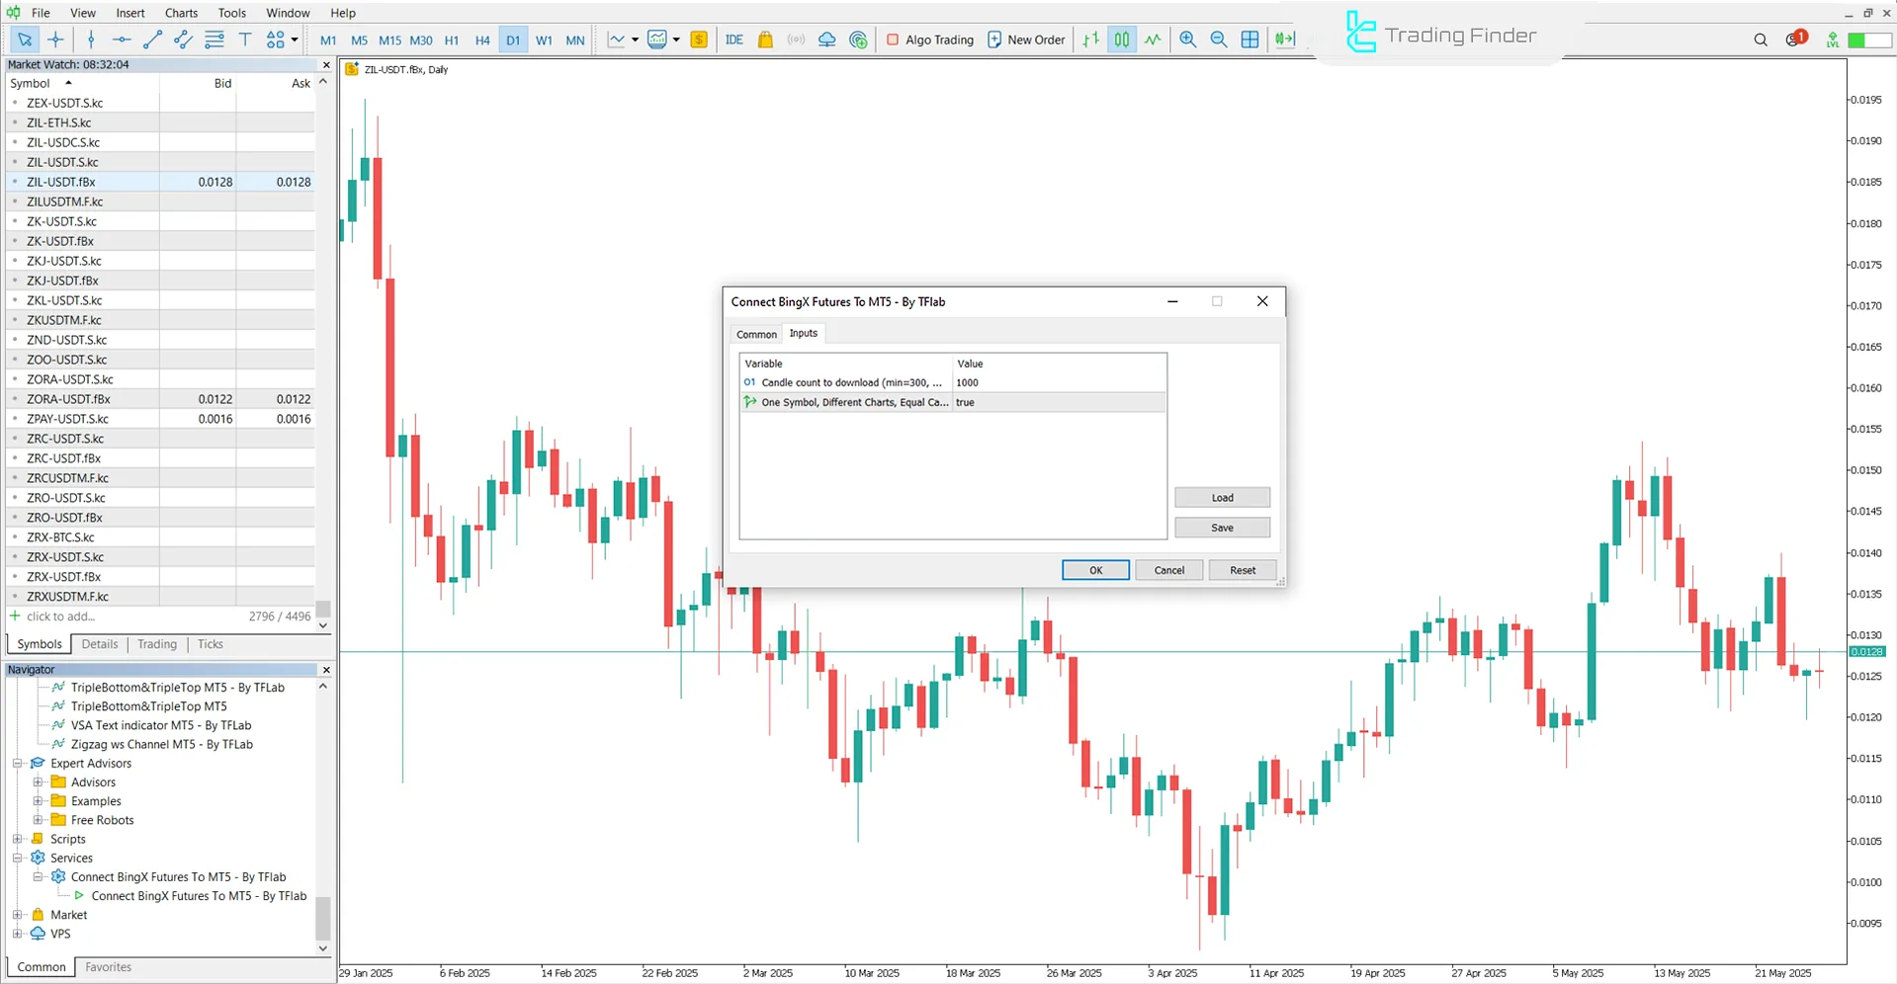The height and width of the screenshot is (984, 1897).
Task: Open the Market shopping bag icon
Action: point(765,40)
